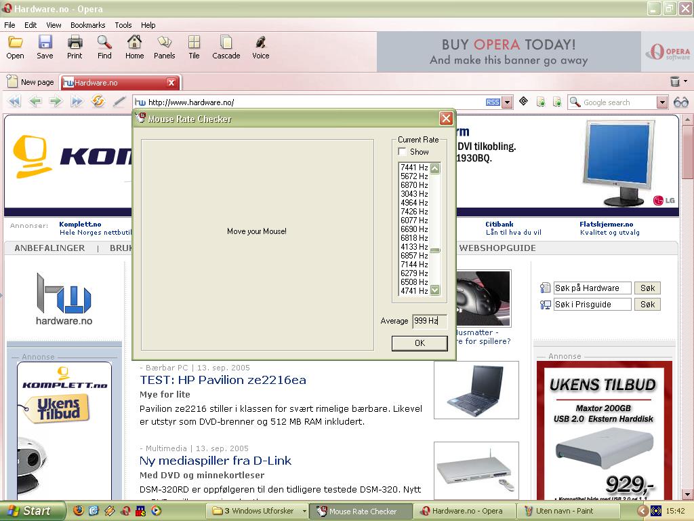
Task: Click the first page-with-star icon after address bar
Action: coord(541,102)
